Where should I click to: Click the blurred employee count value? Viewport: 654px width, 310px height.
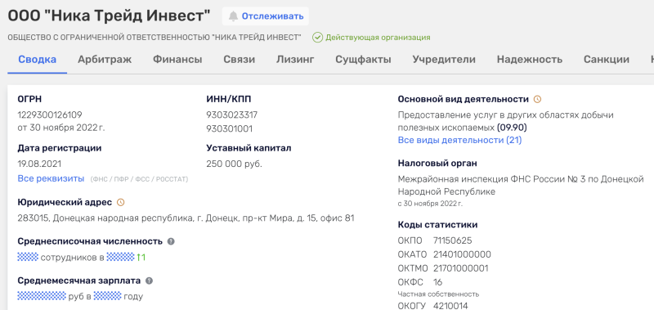coord(28,257)
